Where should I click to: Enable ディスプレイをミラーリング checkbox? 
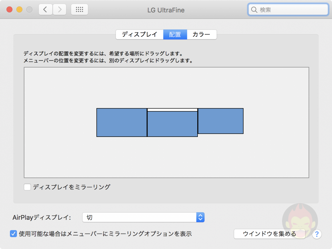(x=27, y=187)
